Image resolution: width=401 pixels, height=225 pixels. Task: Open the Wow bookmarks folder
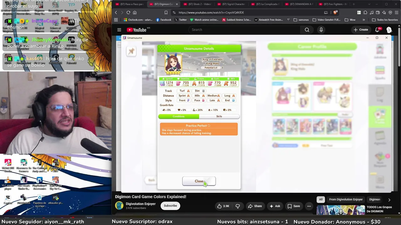click(350, 20)
